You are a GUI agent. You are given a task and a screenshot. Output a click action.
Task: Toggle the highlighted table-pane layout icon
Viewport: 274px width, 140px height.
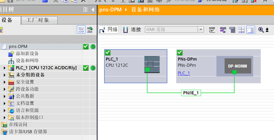pyautogui.click(x=251, y=30)
